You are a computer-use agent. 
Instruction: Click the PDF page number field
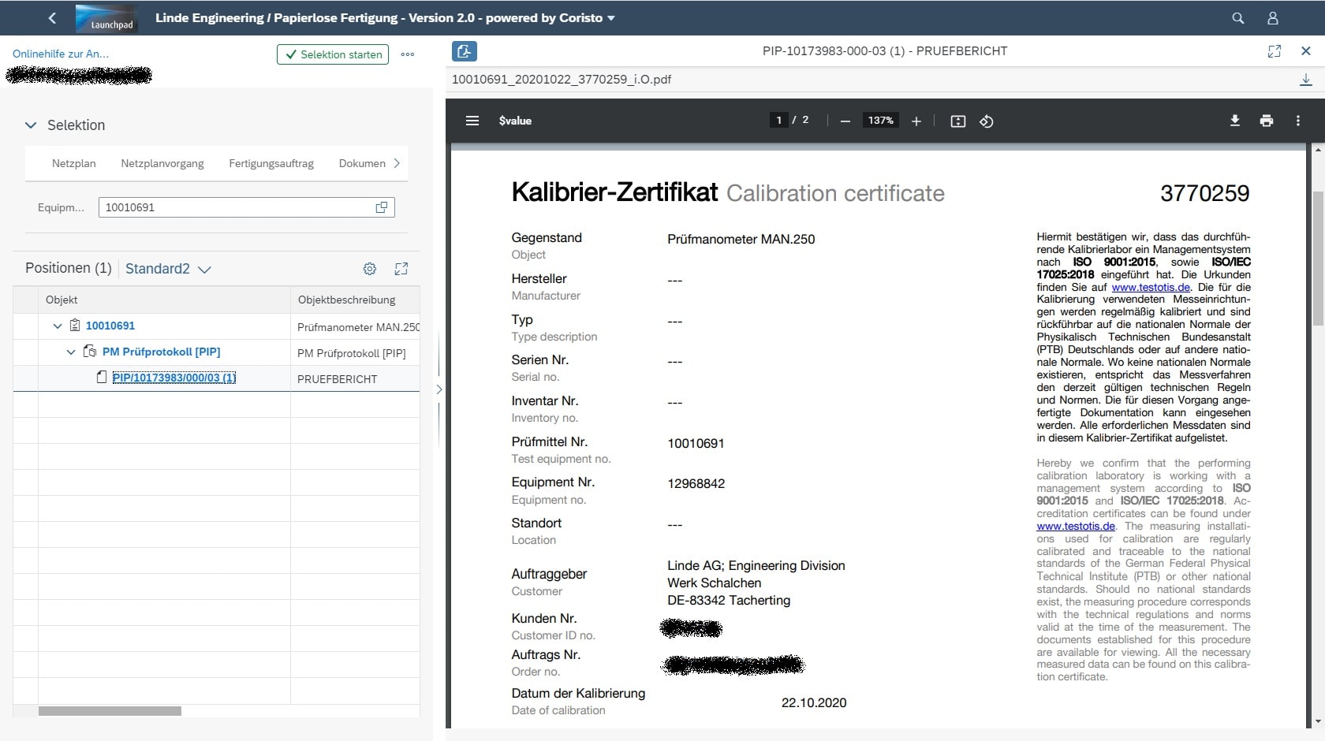pyautogui.click(x=778, y=120)
